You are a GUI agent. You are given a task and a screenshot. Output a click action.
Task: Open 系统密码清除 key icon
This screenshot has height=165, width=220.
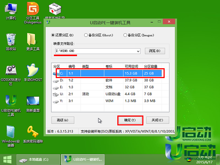33,135
